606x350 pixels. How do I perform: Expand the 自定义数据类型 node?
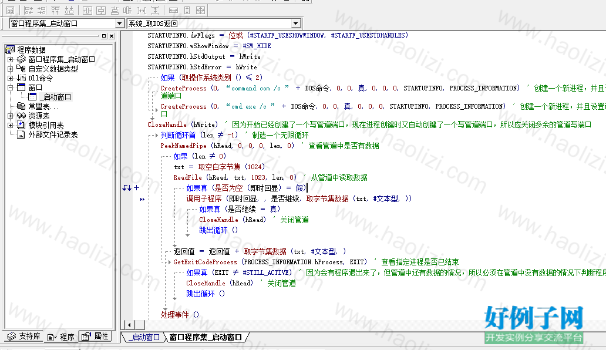point(11,69)
